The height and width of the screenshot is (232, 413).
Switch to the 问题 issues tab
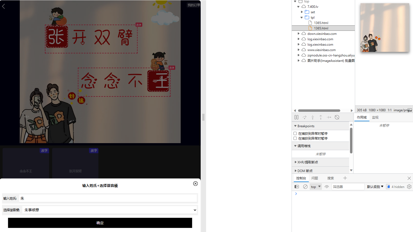pyautogui.click(x=315, y=178)
